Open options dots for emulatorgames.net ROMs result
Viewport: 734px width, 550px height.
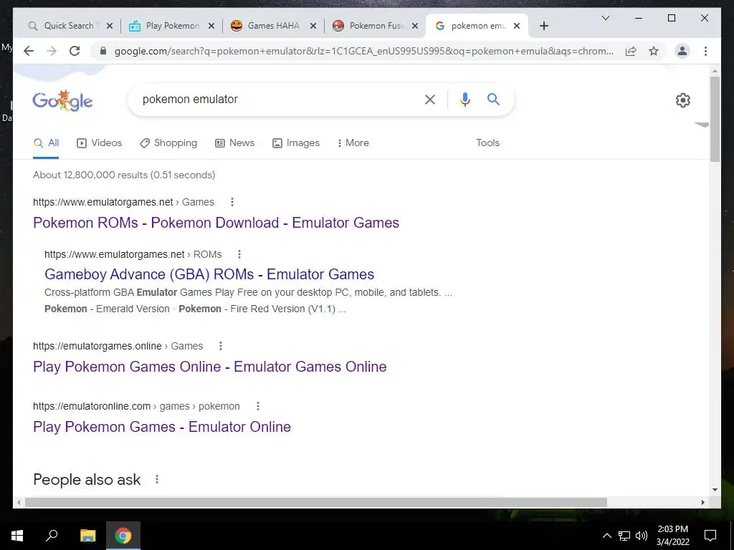[239, 254]
